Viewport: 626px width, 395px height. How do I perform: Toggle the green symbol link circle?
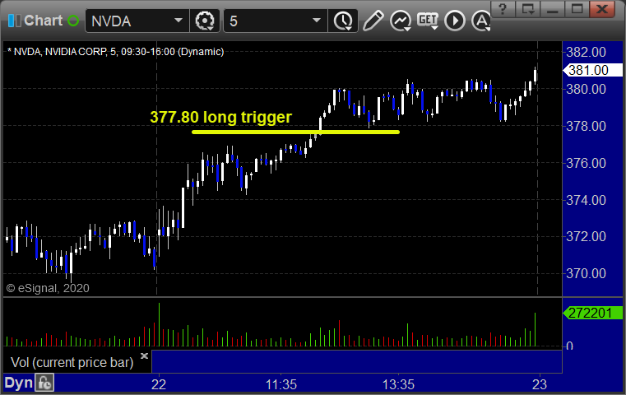click(x=73, y=21)
